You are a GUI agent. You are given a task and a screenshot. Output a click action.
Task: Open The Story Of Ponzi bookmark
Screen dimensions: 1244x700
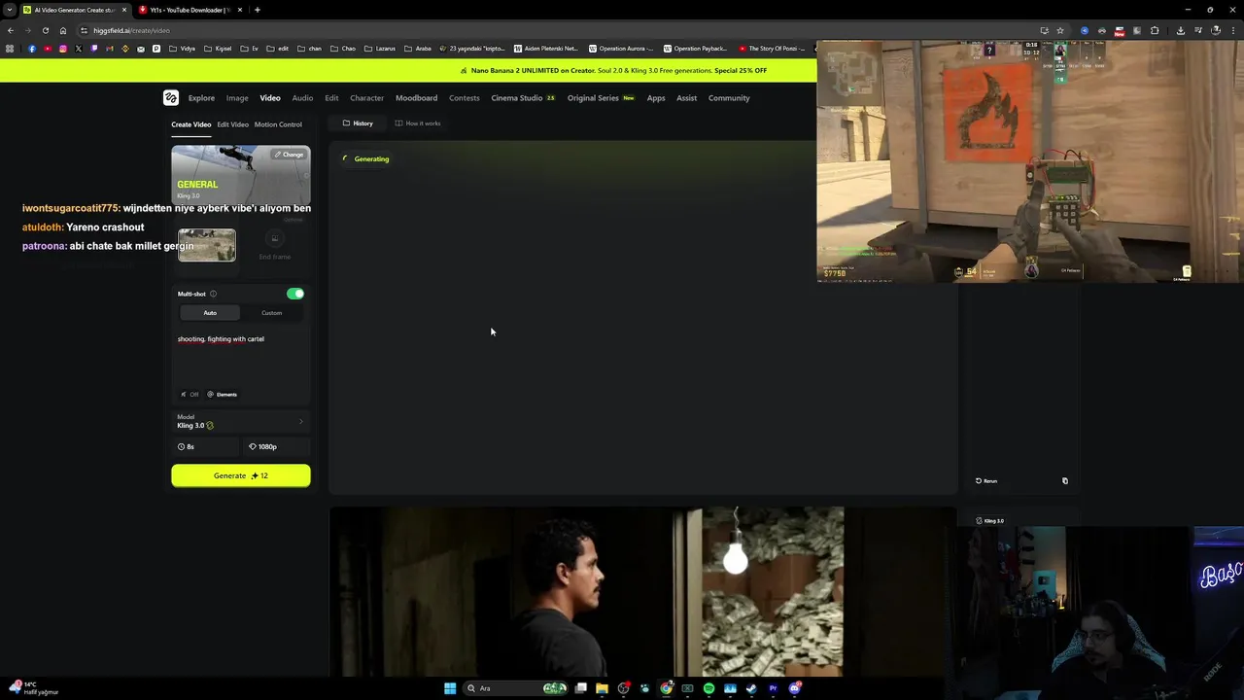pos(772,49)
